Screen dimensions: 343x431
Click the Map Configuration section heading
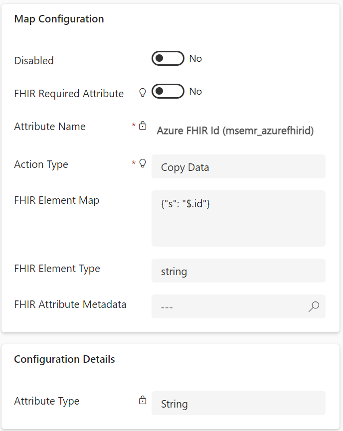pyautogui.click(x=59, y=19)
